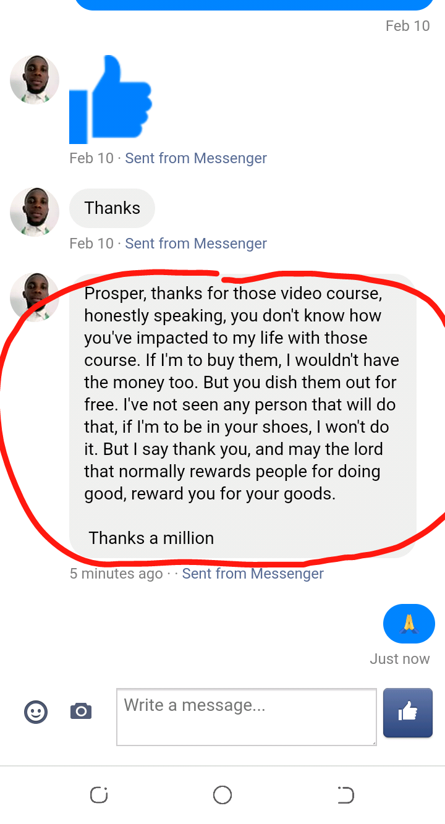Image resolution: width=445 pixels, height=824 pixels.
Task: Open sender avatar beside thumbs-up sticker
Action: click(x=35, y=80)
